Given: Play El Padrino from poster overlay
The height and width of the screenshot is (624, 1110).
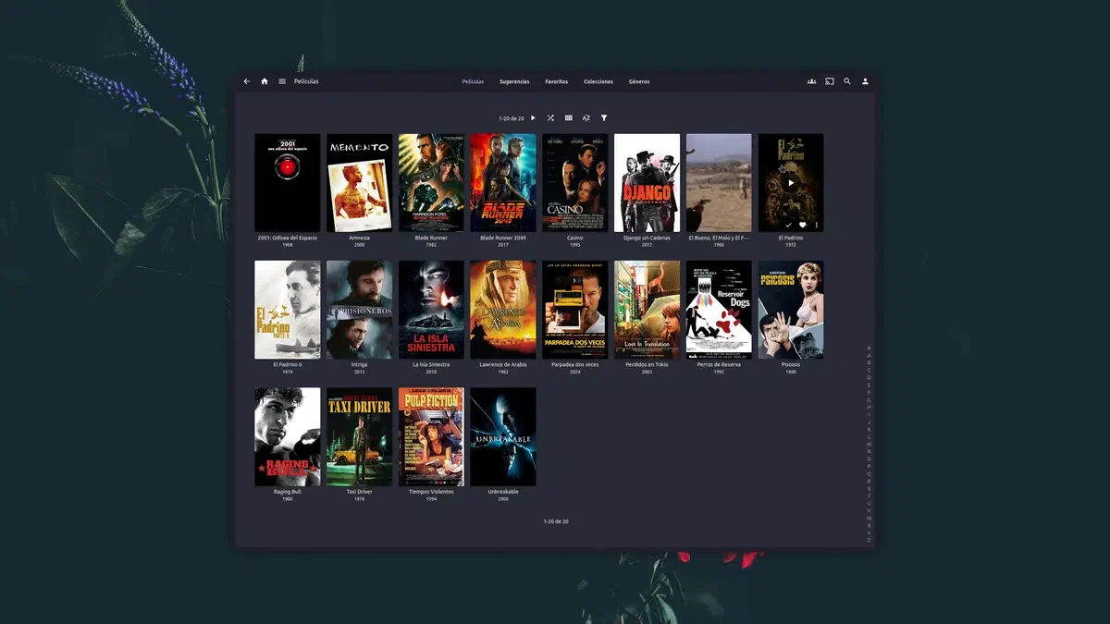Looking at the screenshot, I should [790, 183].
